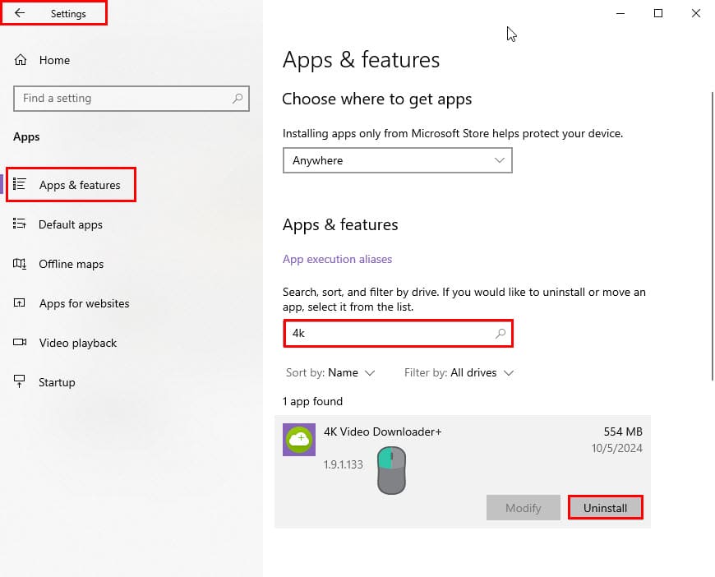
Task: Click the app search field containing 4k
Action: point(398,334)
